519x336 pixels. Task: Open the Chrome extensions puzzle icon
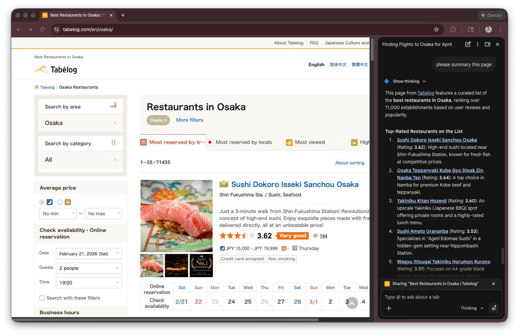click(x=453, y=29)
